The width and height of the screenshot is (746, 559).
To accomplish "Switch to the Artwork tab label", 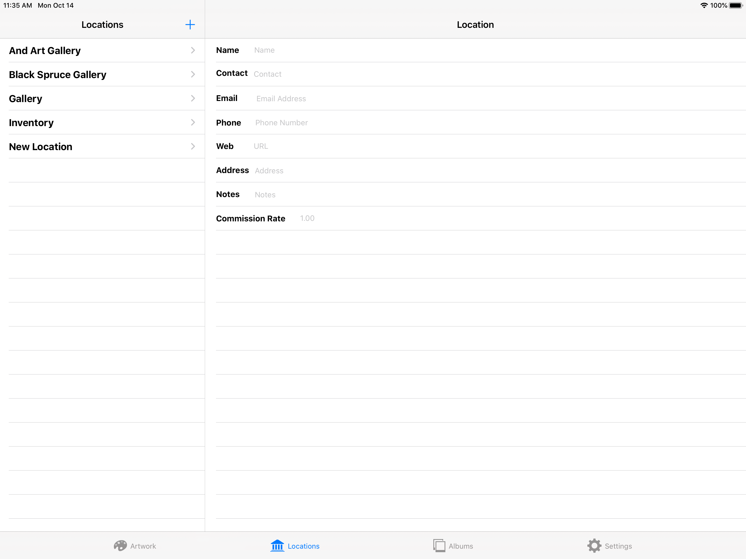I will (x=143, y=546).
